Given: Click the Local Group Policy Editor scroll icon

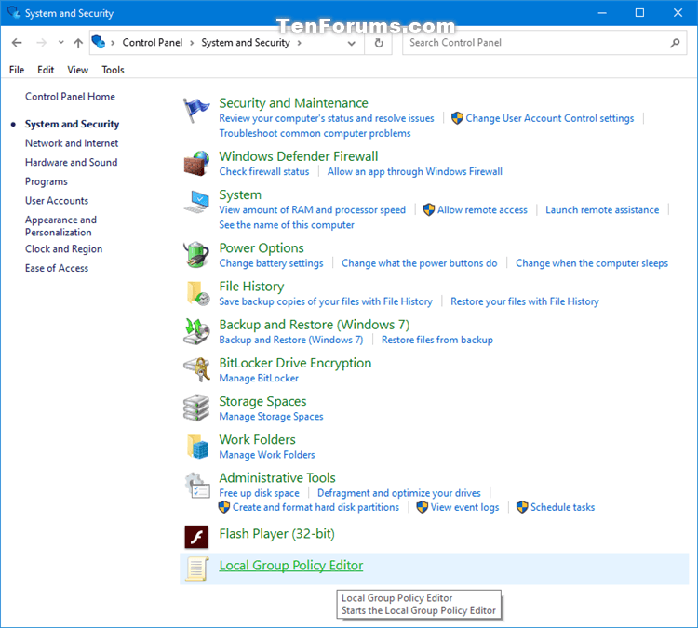Looking at the screenshot, I should pos(196,568).
